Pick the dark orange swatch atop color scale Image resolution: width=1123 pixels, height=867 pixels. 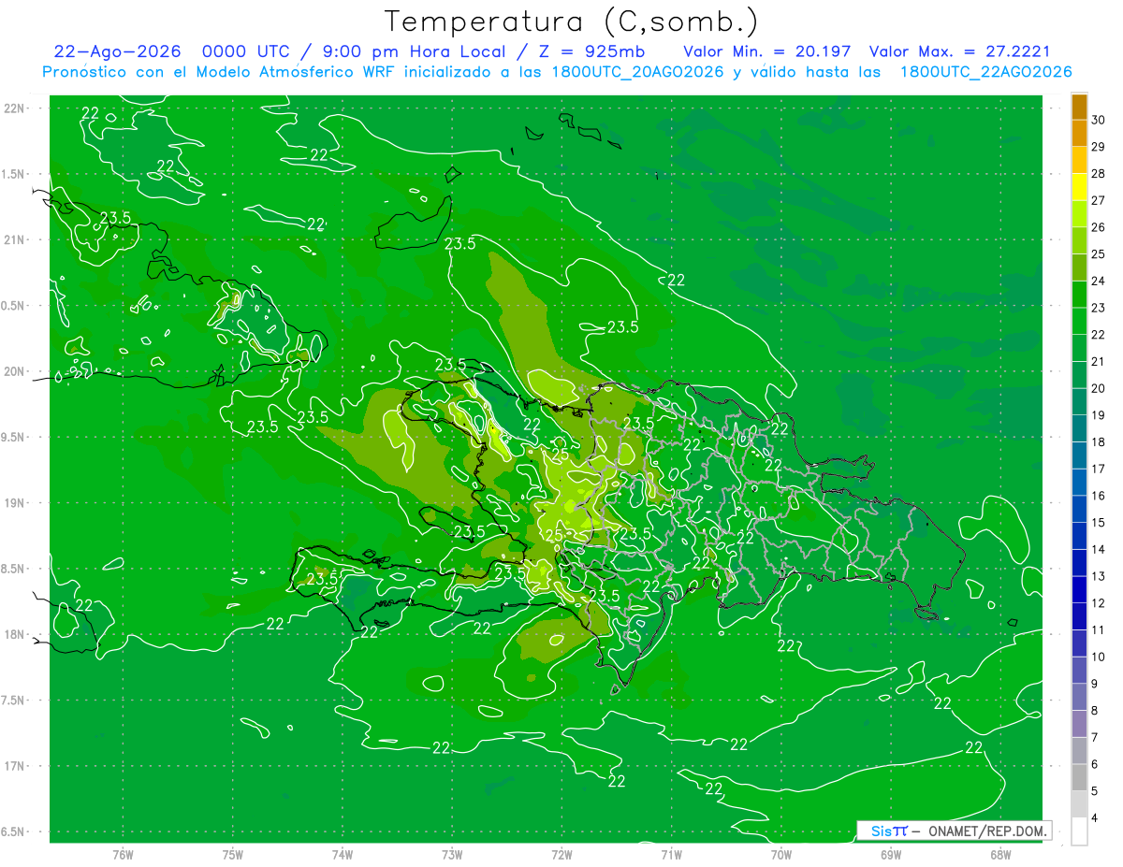pyautogui.click(x=1079, y=107)
